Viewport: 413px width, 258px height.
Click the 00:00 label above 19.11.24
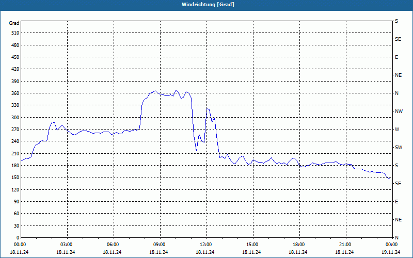coord(392,245)
